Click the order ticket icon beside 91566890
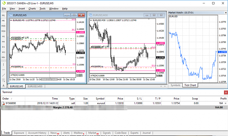 3,103
